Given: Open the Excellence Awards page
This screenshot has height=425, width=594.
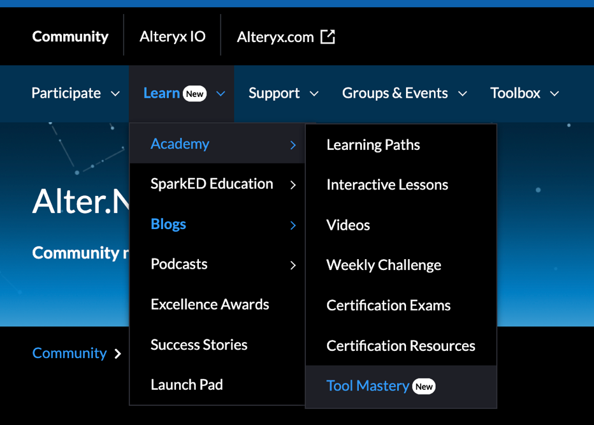Looking at the screenshot, I should coord(209,304).
